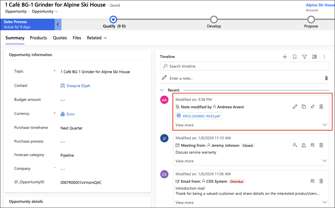Screen dimensions: 335x208
Task: Copy the Andreea Arseni note
Action: [304, 107]
